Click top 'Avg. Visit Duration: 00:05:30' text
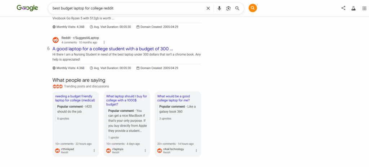Image resolution: width=369 pixels, height=167 pixels. tap(112, 27)
